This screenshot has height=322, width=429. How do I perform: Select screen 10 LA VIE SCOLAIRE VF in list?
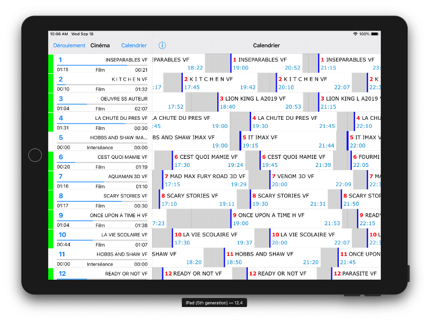click(x=100, y=239)
